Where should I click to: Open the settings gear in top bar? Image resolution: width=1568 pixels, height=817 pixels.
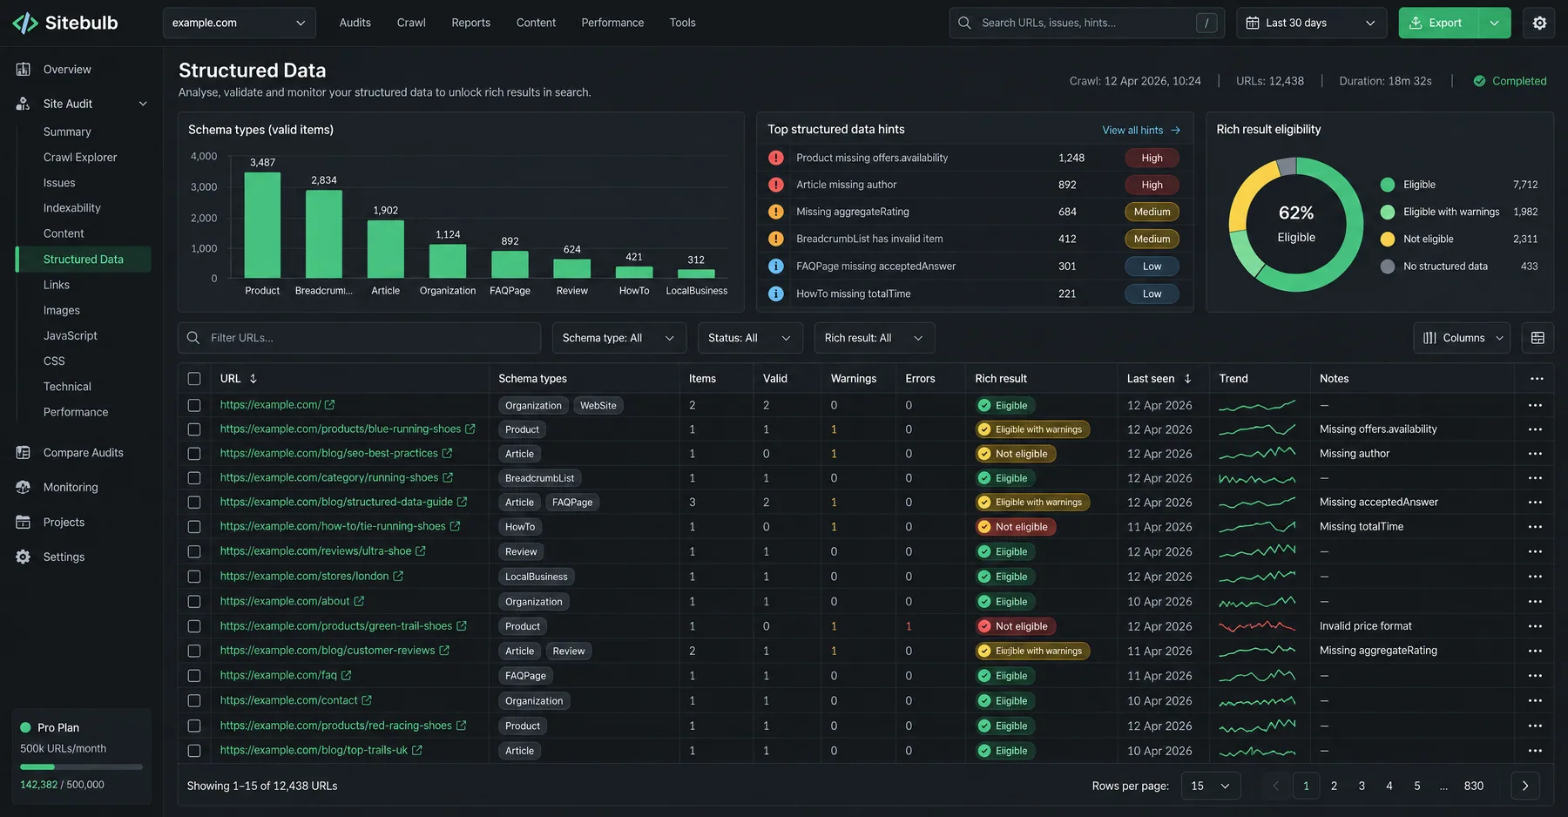(1539, 23)
